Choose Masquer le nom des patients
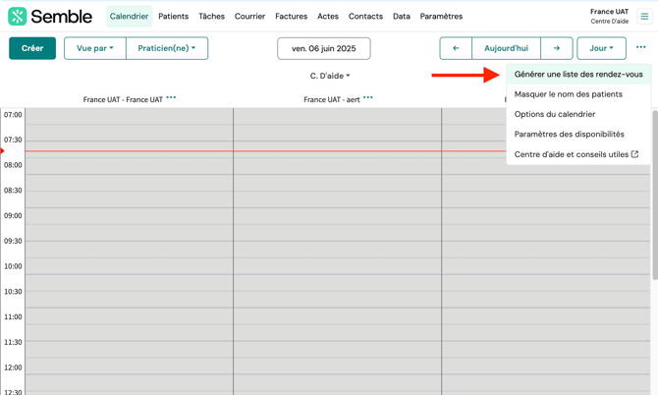 (568, 94)
